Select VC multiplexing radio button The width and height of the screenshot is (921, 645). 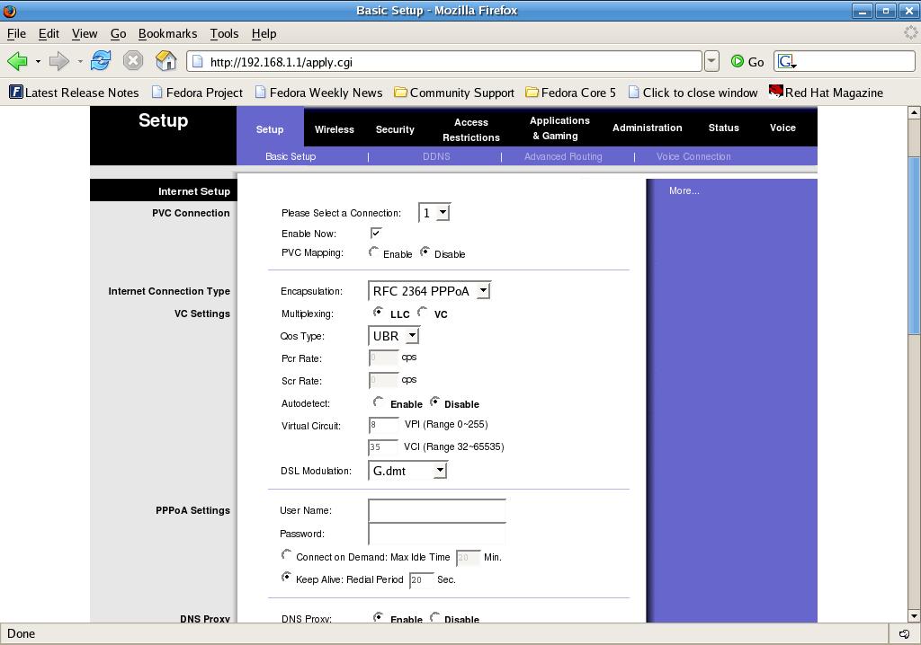pos(423,312)
